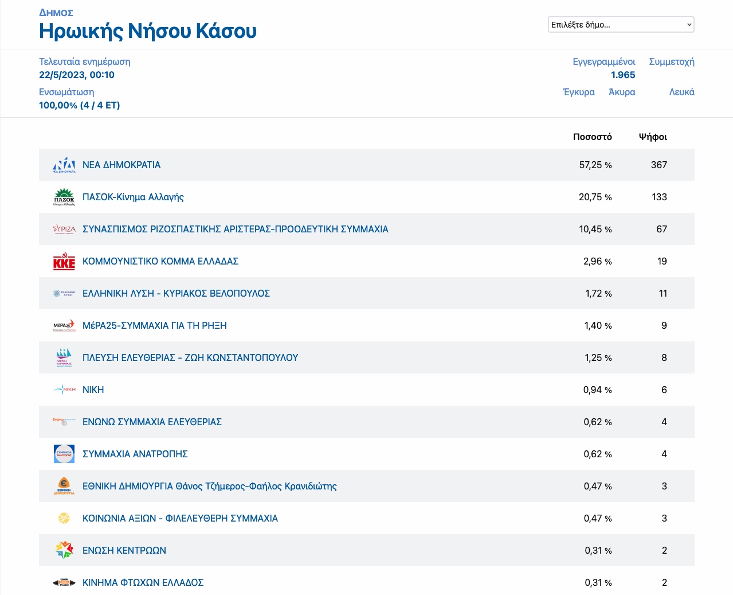Click the 'Τελευταία ενημέρωση' label
Viewport: 733px width, 595px height.
click(85, 61)
